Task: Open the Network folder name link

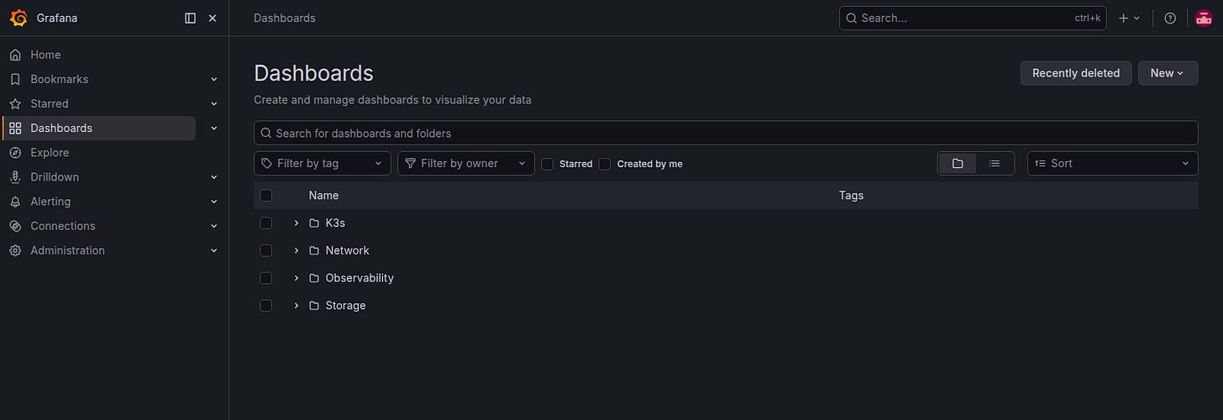Action: tap(347, 250)
